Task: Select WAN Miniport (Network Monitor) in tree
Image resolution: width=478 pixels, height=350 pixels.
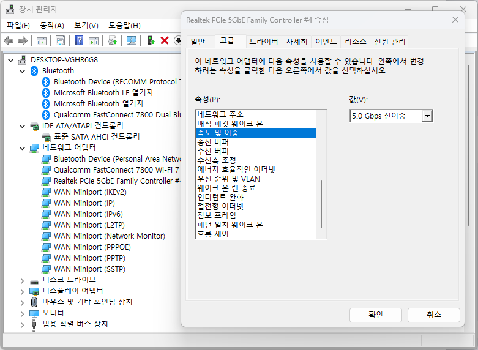Action: pos(110,236)
